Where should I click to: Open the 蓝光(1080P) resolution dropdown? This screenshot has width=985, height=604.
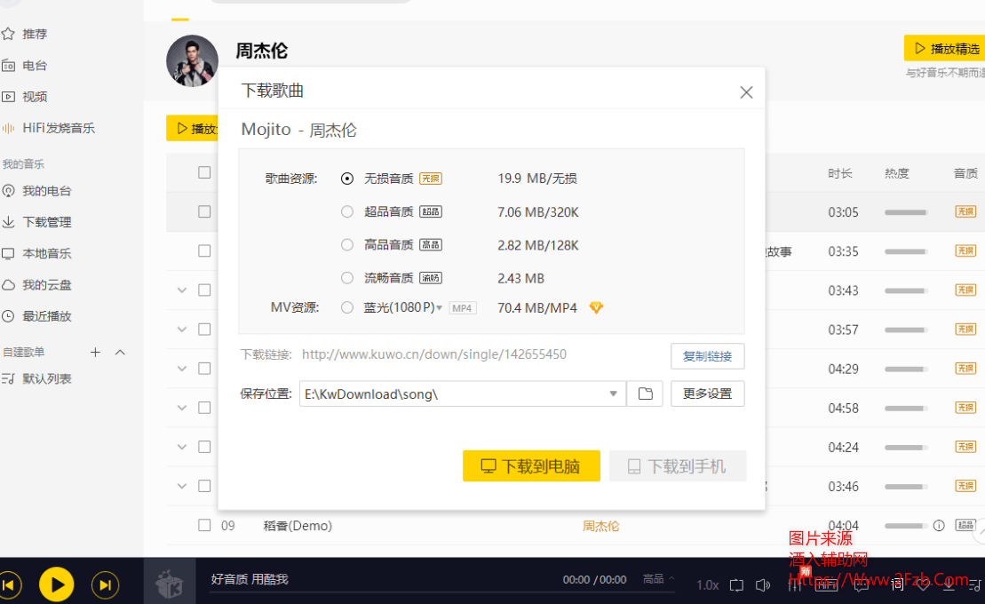[x=439, y=308]
